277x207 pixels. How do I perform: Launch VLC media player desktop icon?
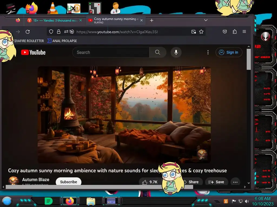[x=53, y=8]
